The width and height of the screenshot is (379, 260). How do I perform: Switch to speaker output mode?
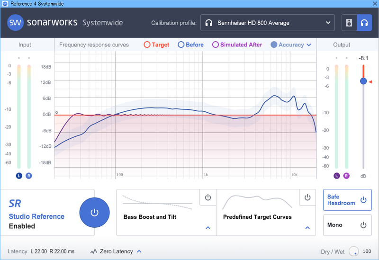pyautogui.click(x=349, y=23)
